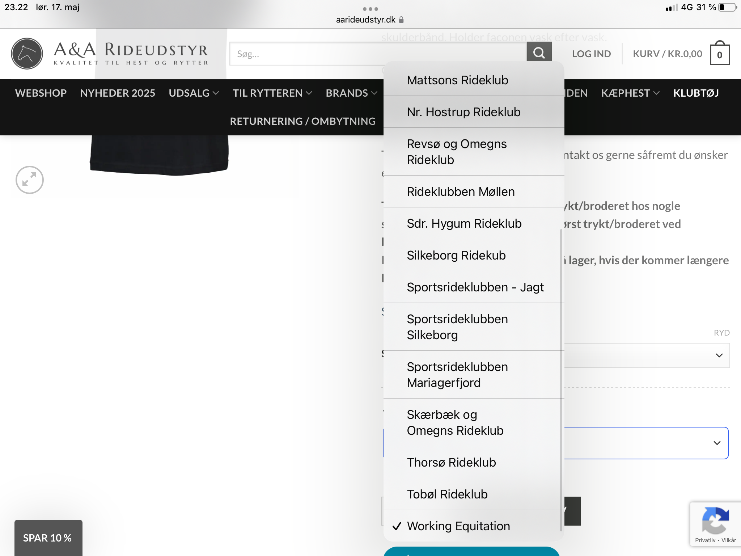This screenshot has width=741, height=556.
Task: Tap the reCAPTCHA badge icon
Action: point(715,521)
